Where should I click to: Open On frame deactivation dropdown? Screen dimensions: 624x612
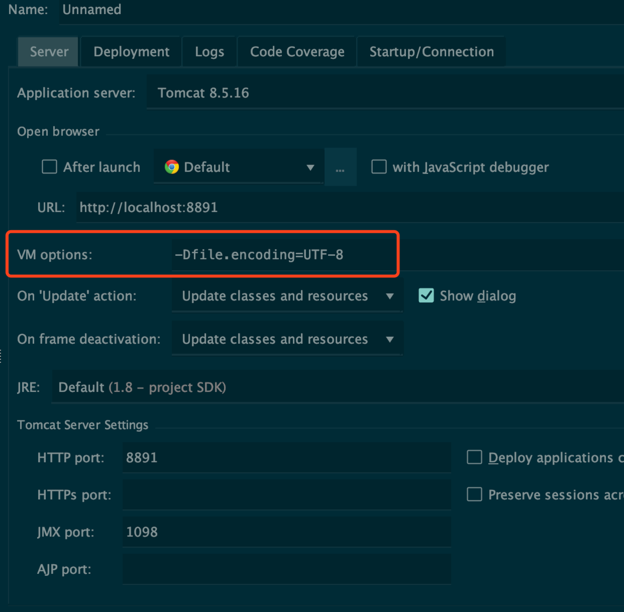point(287,339)
